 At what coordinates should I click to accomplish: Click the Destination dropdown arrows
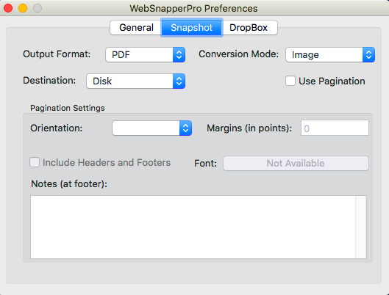[179, 81]
